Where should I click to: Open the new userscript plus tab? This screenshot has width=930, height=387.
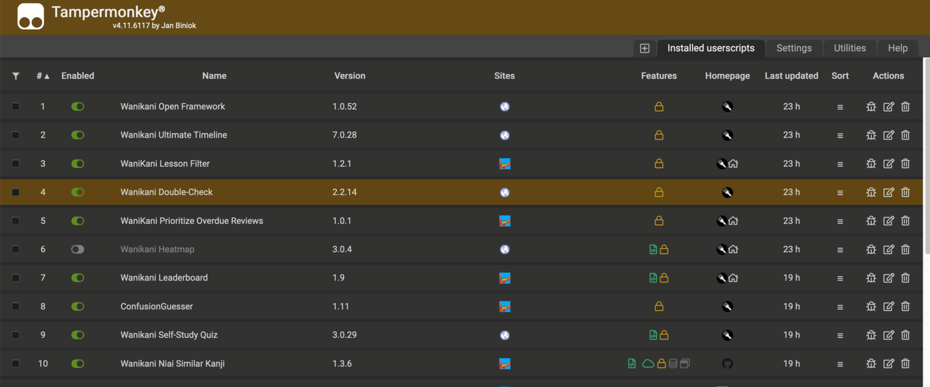point(645,48)
